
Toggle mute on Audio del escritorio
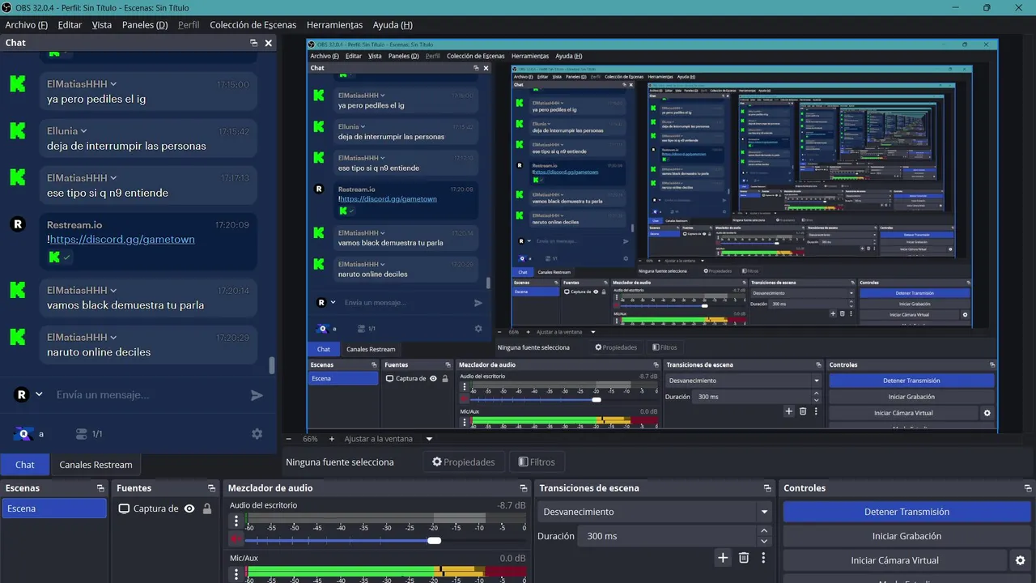pyautogui.click(x=236, y=540)
